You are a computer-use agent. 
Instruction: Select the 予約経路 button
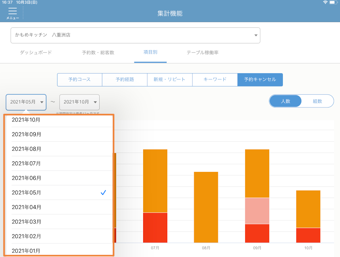pos(125,80)
